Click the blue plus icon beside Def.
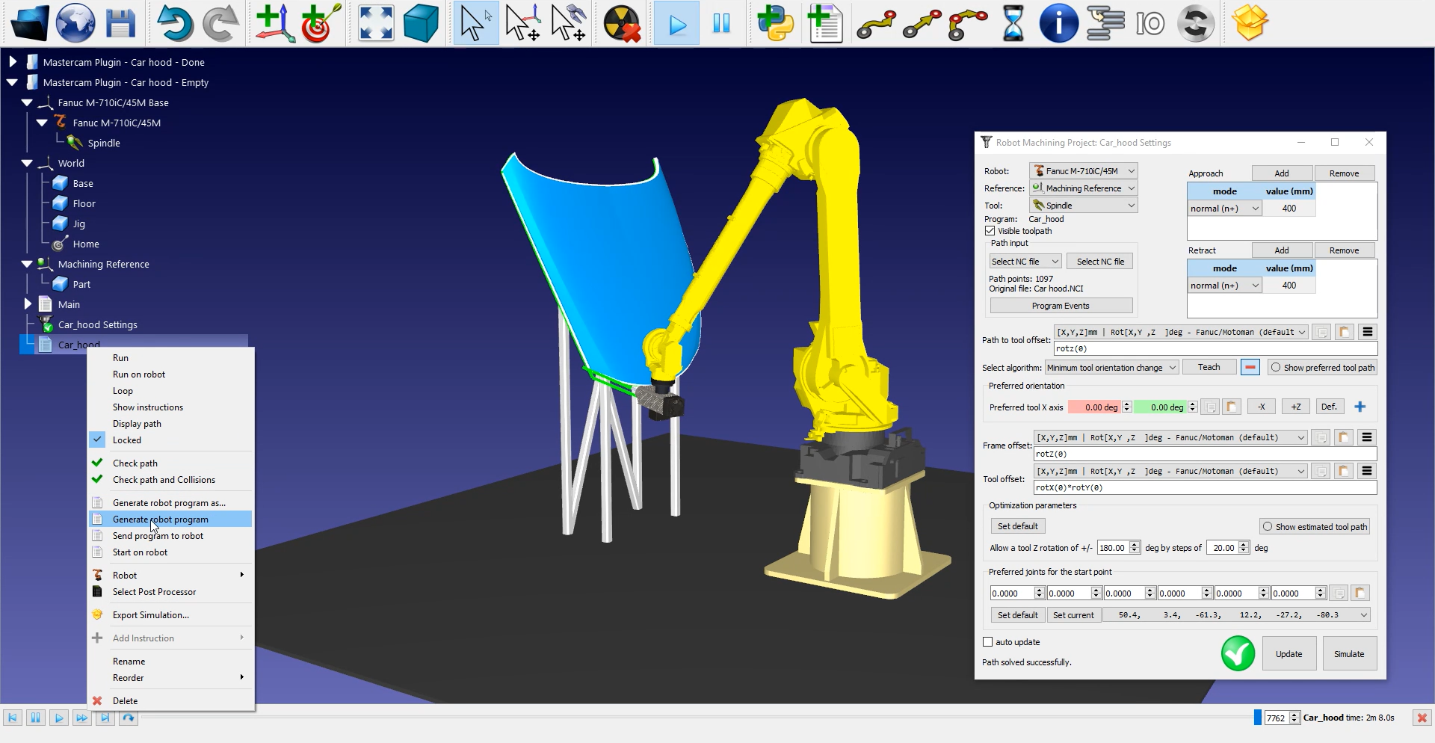 [1360, 407]
